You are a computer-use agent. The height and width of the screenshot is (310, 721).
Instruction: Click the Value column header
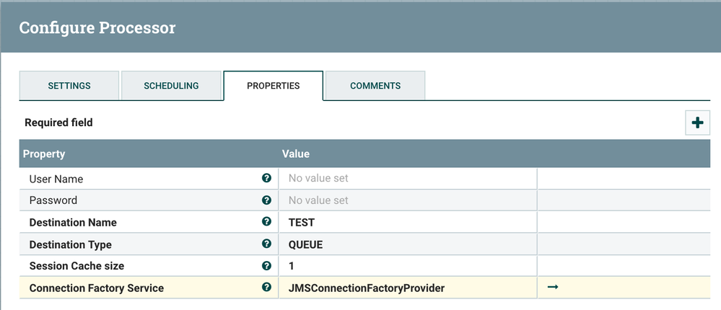point(296,154)
